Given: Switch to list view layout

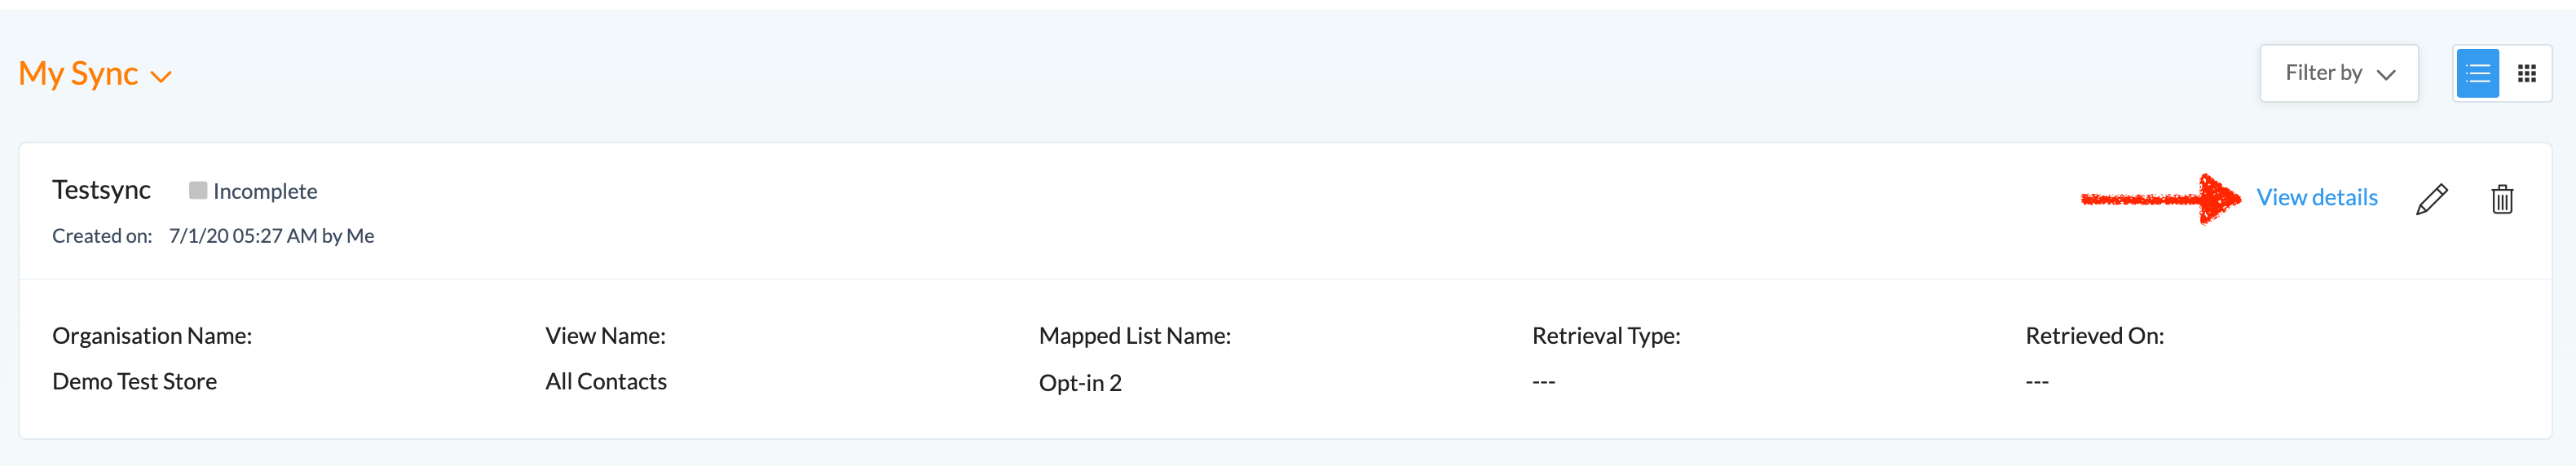Looking at the screenshot, I should (x=2477, y=74).
